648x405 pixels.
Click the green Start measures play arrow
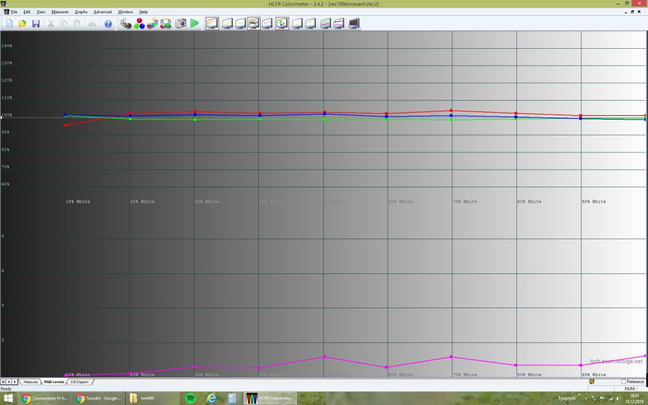[194, 23]
